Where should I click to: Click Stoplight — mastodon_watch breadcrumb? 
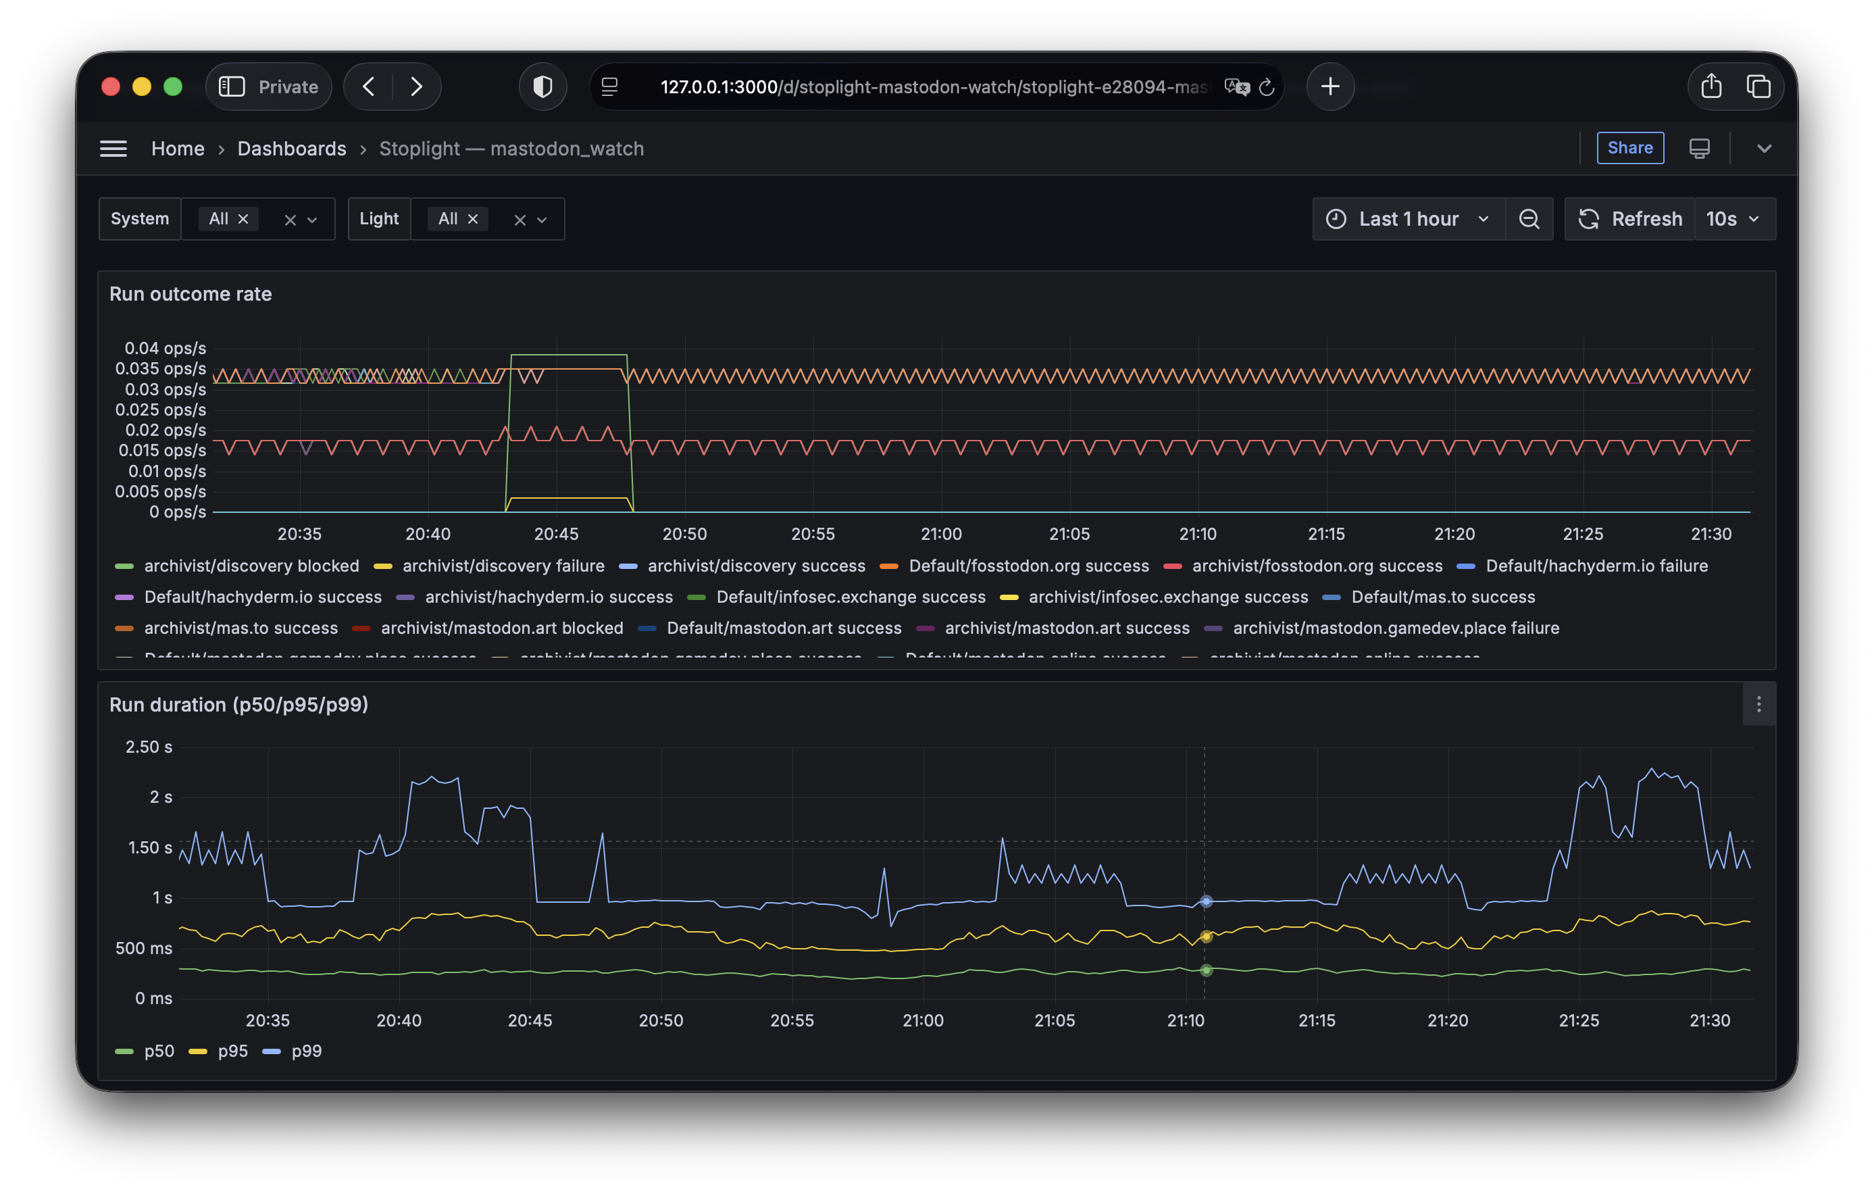(x=511, y=149)
